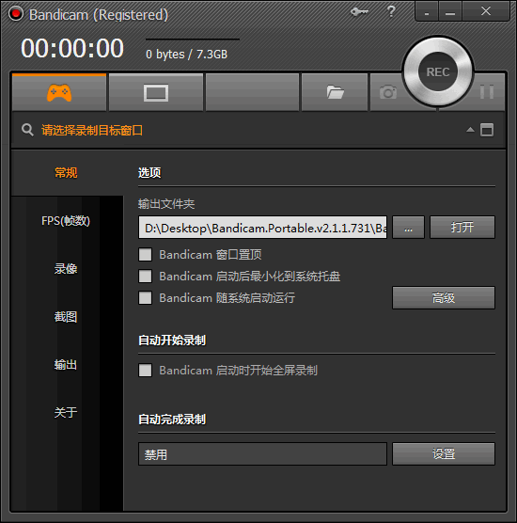Check Bandicam 随系统启动运行 option
The height and width of the screenshot is (523, 517).
coord(145,298)
